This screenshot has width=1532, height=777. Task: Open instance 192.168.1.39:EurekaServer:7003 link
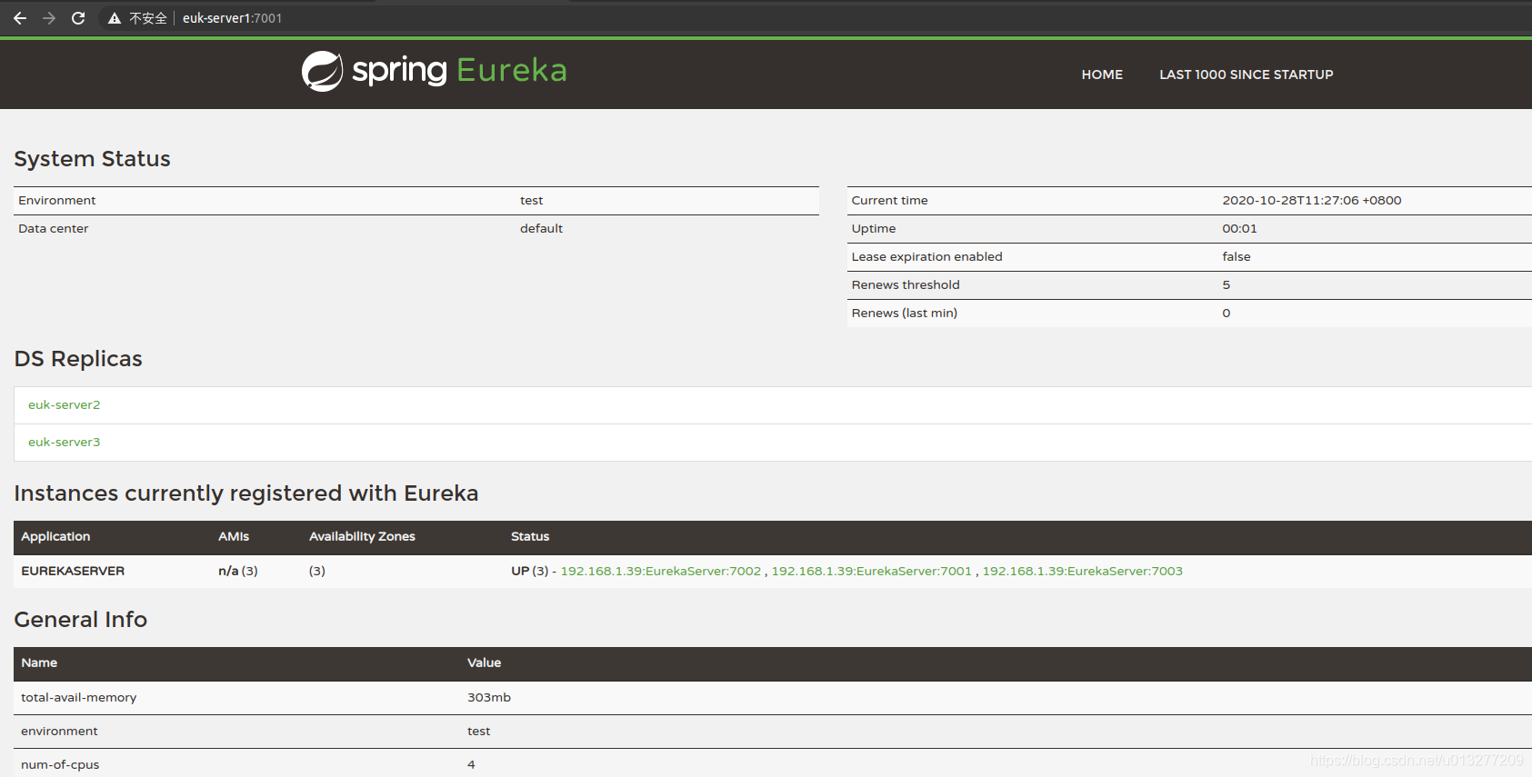pos(1082,571)
